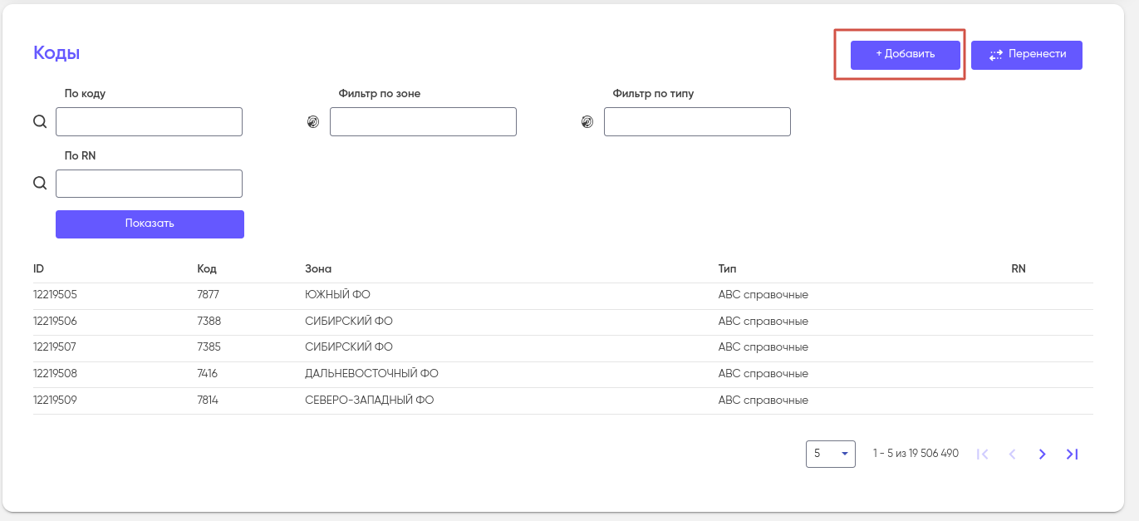Go to the previous page arrow
The width and height of the screenshot is (1139, 521).
click(1012, 455)
